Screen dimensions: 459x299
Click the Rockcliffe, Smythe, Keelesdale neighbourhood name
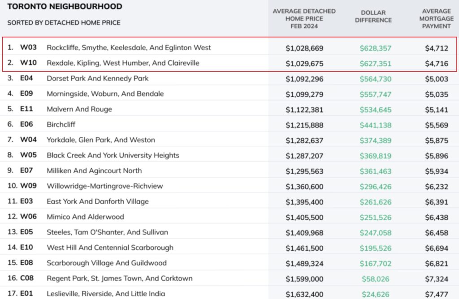point(129,48)
